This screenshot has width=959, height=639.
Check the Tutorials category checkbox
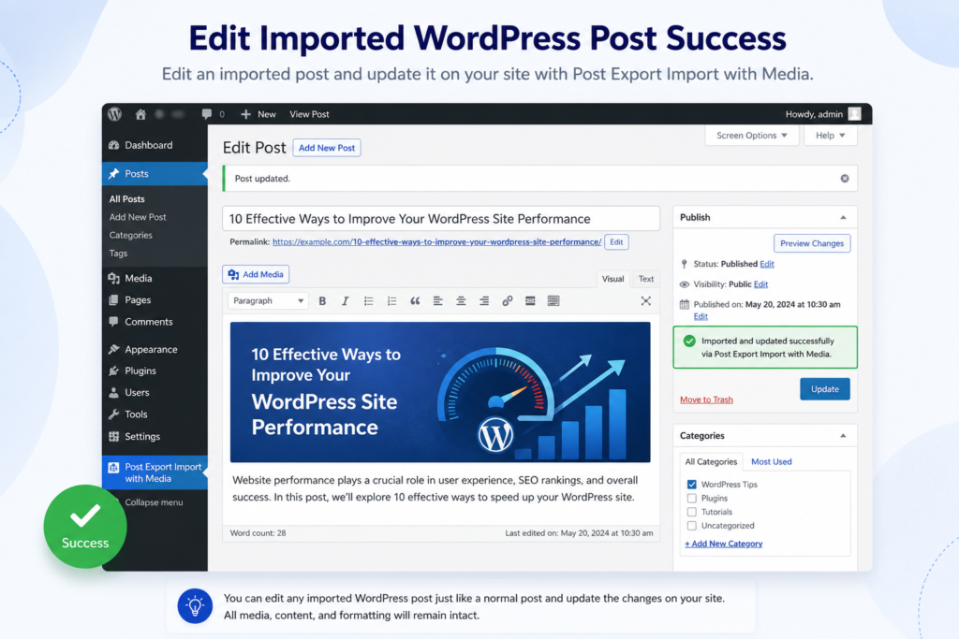click(x=692, y=512)
